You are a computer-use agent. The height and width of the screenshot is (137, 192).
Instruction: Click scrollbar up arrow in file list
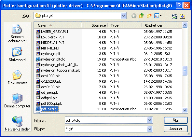click(185, 25)
